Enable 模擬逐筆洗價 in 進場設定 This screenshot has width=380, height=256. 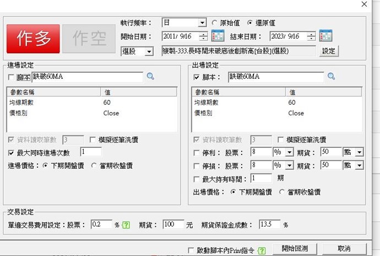(93, 140)
